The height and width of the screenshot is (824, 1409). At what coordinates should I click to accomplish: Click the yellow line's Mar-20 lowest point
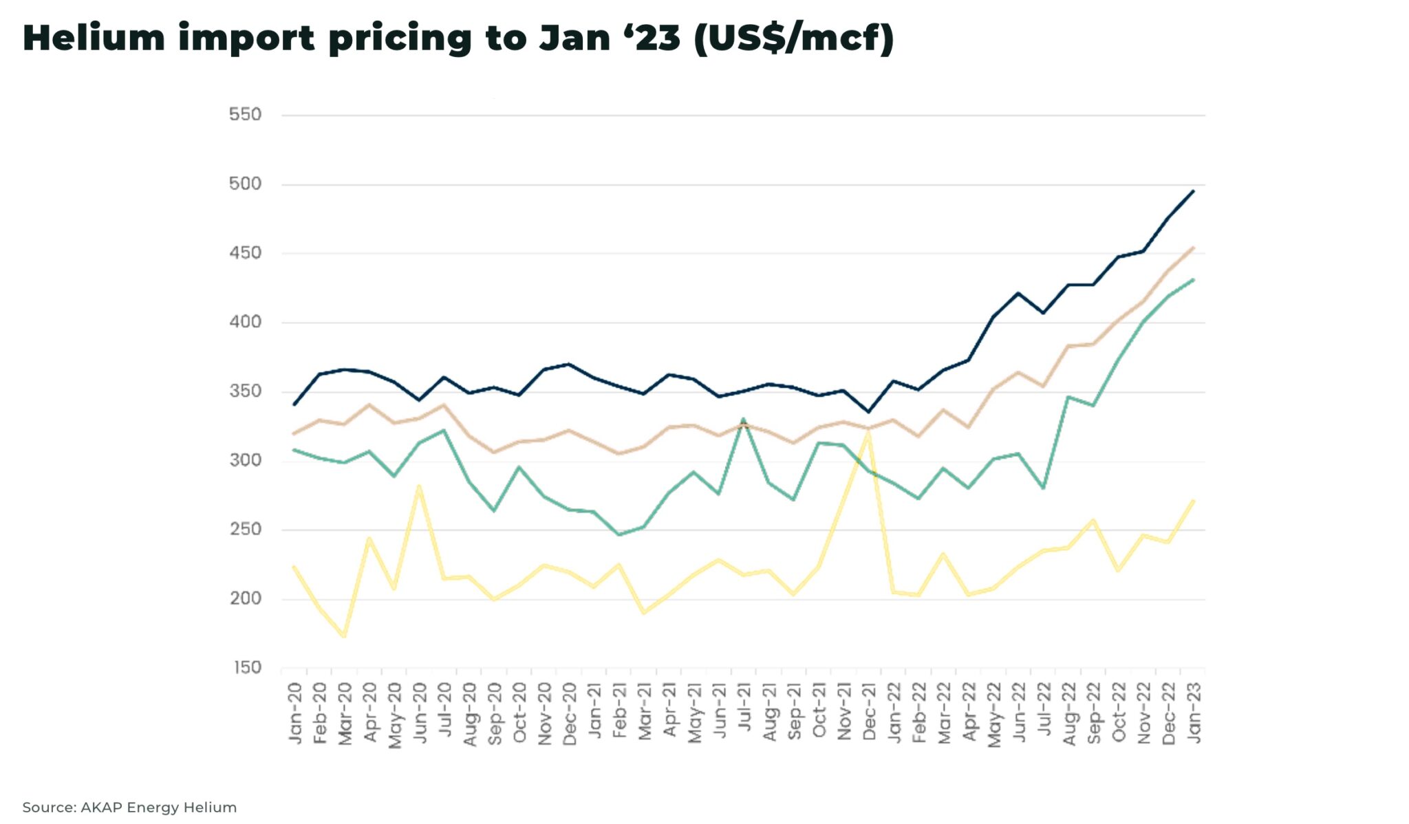pyautogui.click(x=344, y=636)
